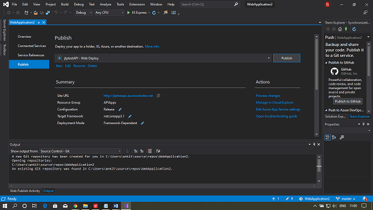Click the Publish to GitHub button
373x210 pixels.
347,101
